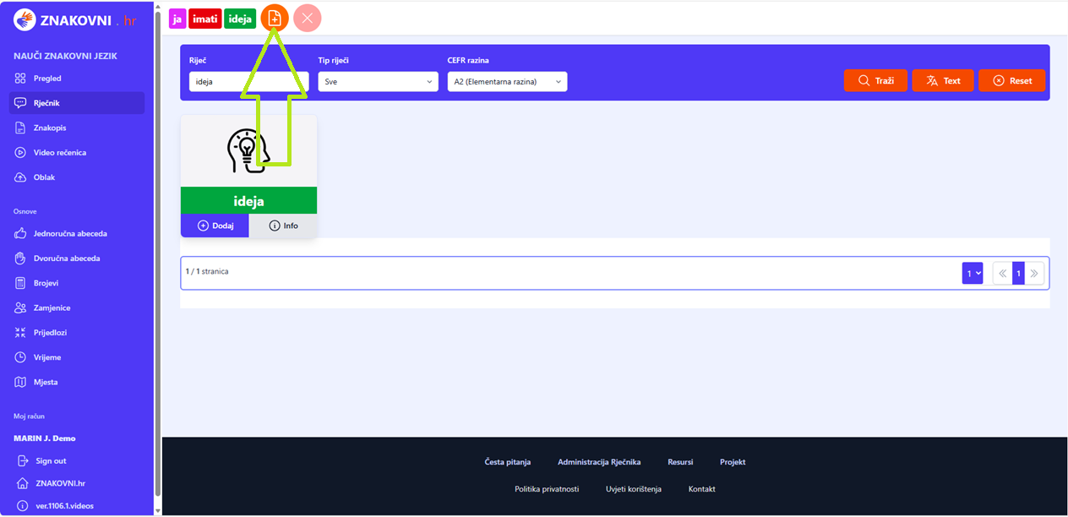Open Pregled from the sidebar
The height and width of the screenshot is (517, 1068).
pos(47,79)
